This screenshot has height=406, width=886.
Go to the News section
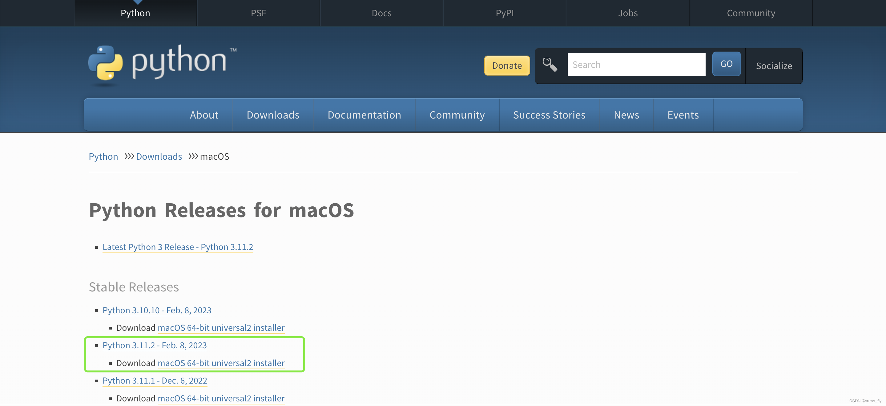[x=626, y=115]
